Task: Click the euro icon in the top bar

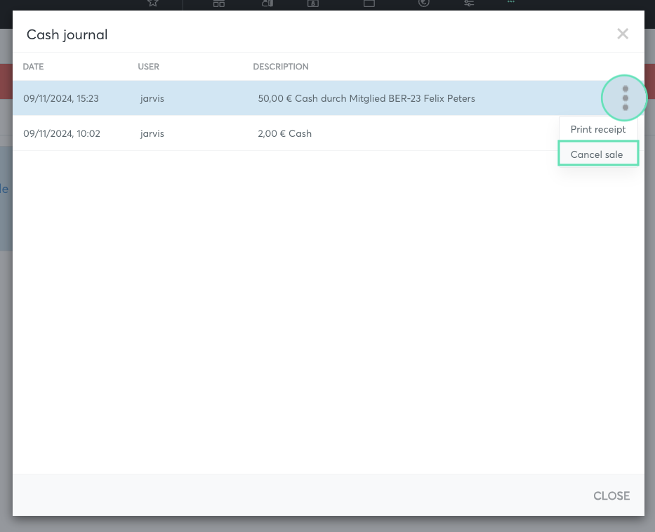Action: (x=423, y=3)
